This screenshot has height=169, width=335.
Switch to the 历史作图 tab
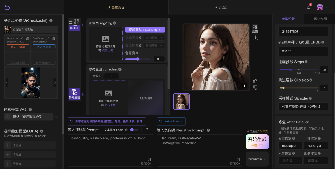point(320,19)
